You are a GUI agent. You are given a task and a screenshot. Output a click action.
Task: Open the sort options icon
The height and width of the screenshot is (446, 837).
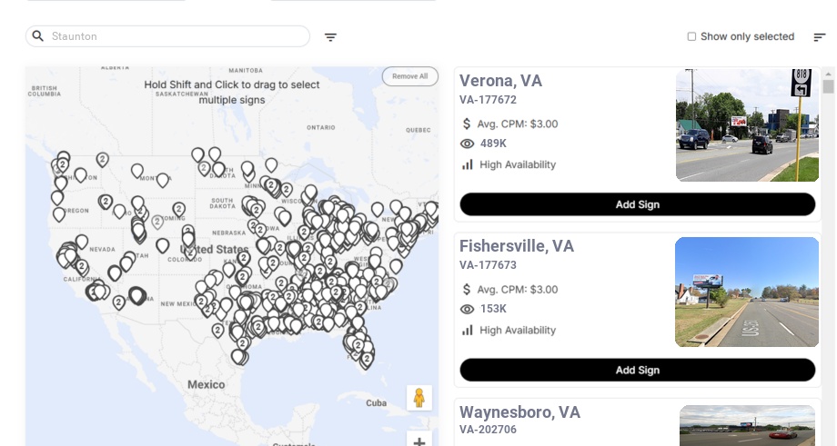click(x=819, y=37)
